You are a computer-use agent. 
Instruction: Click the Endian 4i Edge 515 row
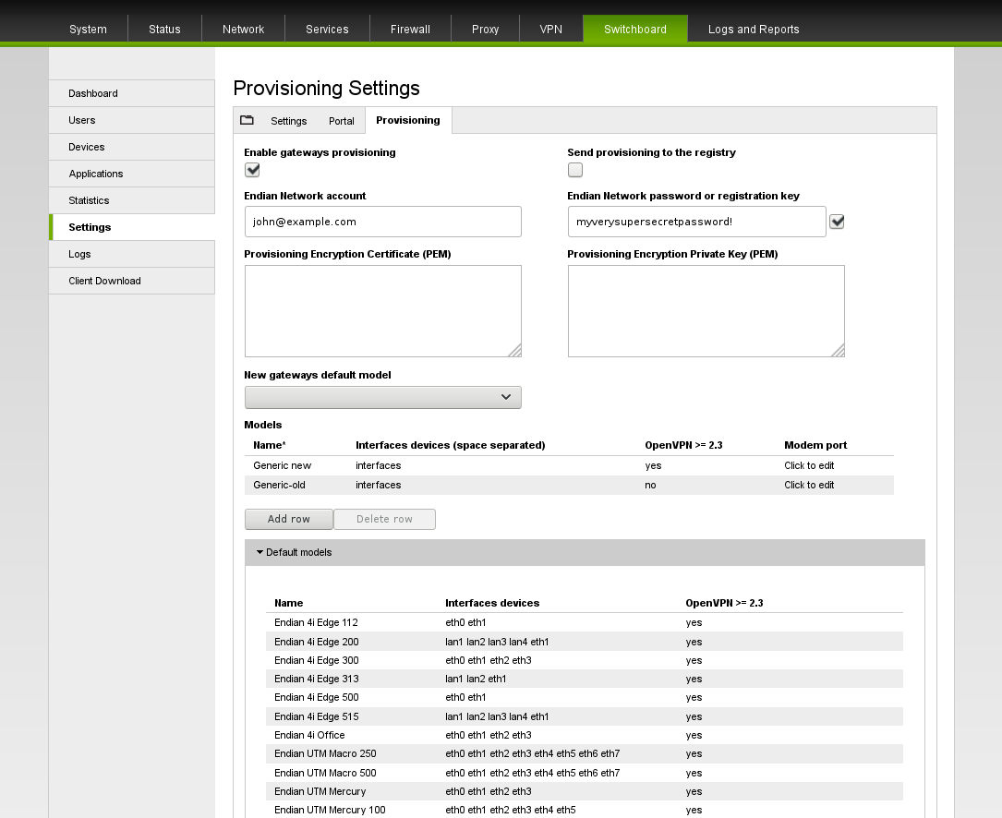click(x=584, y=716)
